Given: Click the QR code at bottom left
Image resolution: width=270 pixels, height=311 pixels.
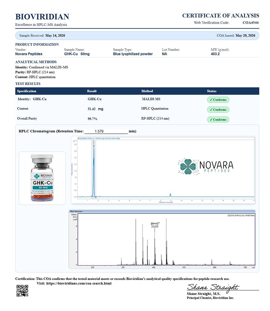Looking at the screenshot, I should point(22,291).
